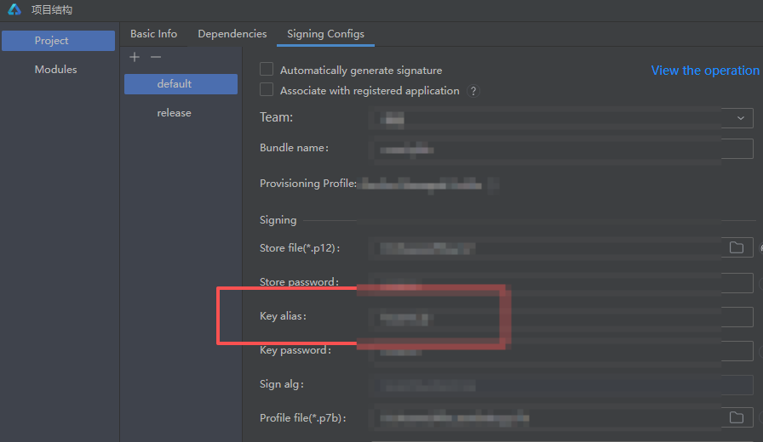Open the View the operation guide link
The height and width of the screenshot is (442, 763).
coord(704,71)
